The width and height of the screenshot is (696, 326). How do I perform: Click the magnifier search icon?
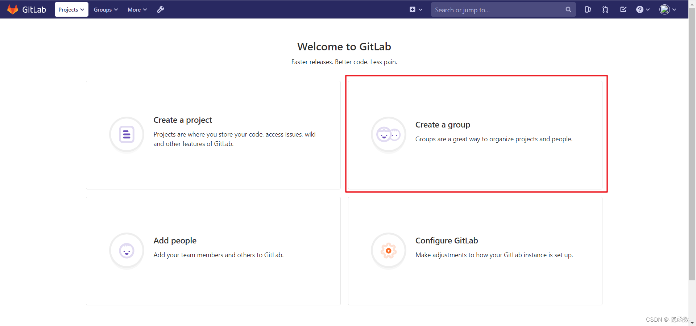(568, 10)
